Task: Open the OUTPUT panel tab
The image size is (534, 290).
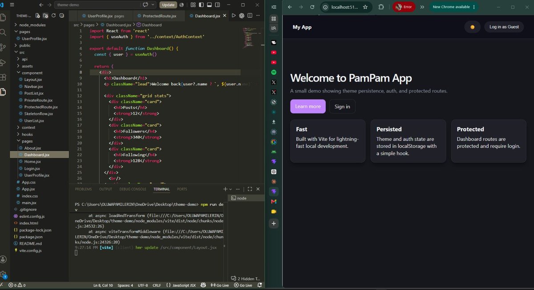Action: click(105, 189)
